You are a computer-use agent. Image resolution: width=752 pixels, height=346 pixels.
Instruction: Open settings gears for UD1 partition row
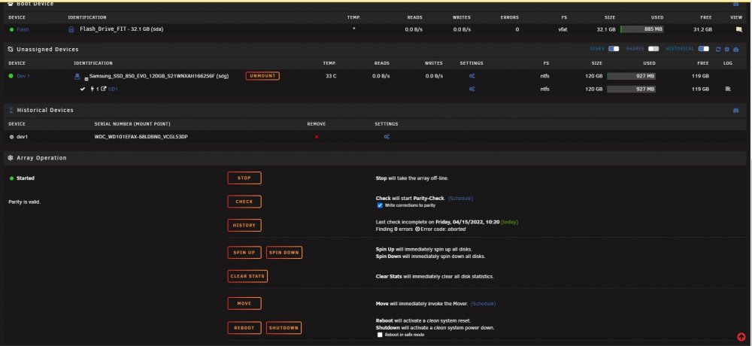tap(472, 89)
